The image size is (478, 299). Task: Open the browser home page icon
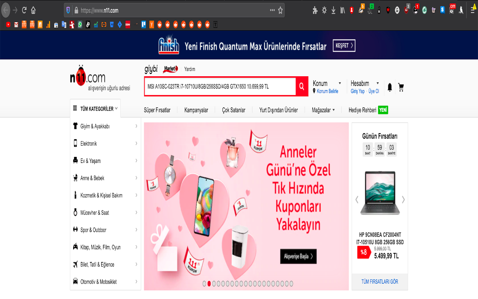(33, 10)
